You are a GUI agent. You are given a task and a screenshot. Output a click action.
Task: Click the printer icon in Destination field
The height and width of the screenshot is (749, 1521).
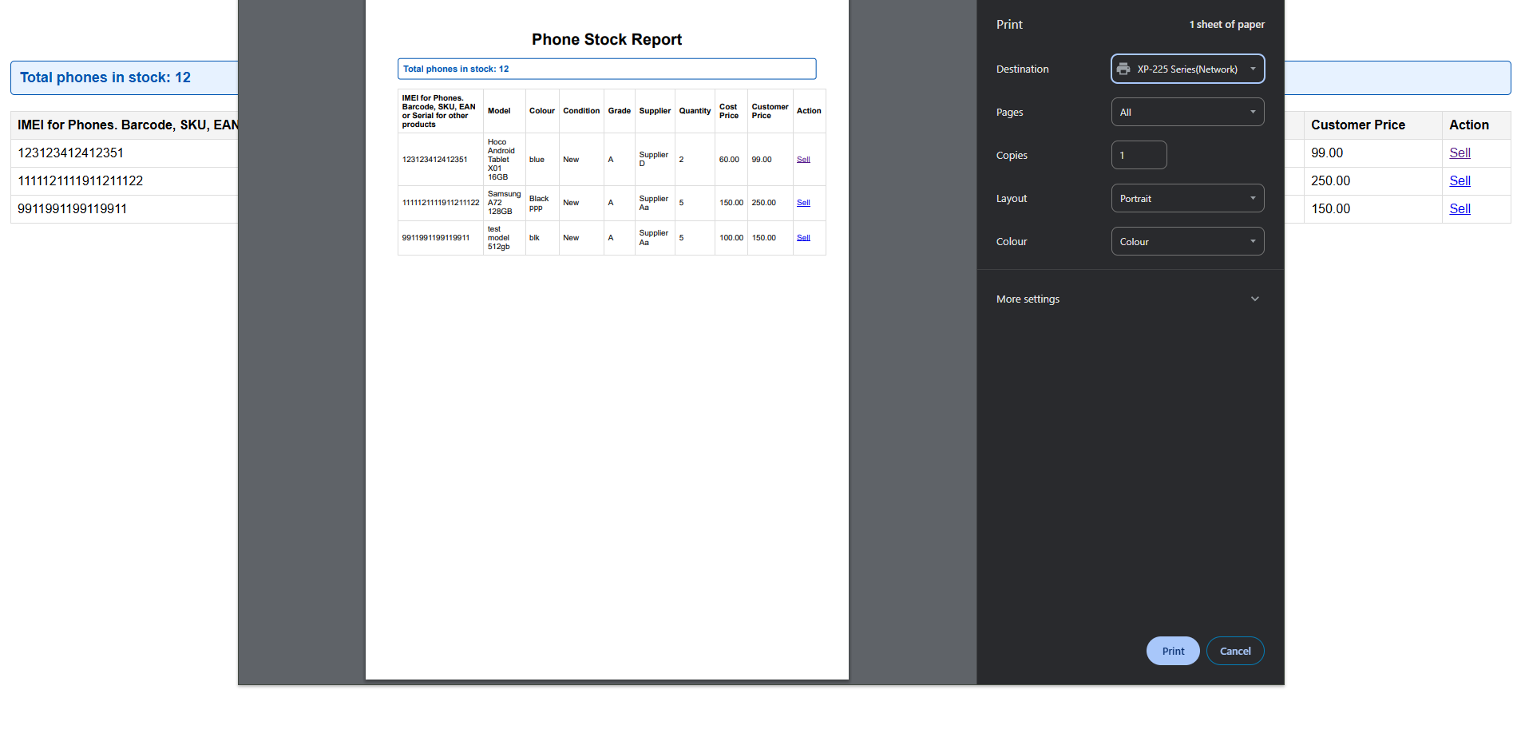tap(1123, 69)
